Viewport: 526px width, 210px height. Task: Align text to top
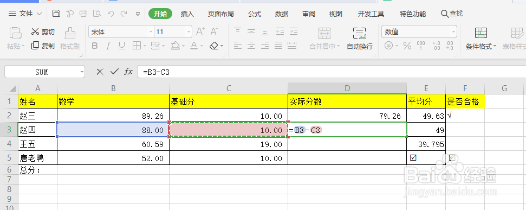point(238,31)
